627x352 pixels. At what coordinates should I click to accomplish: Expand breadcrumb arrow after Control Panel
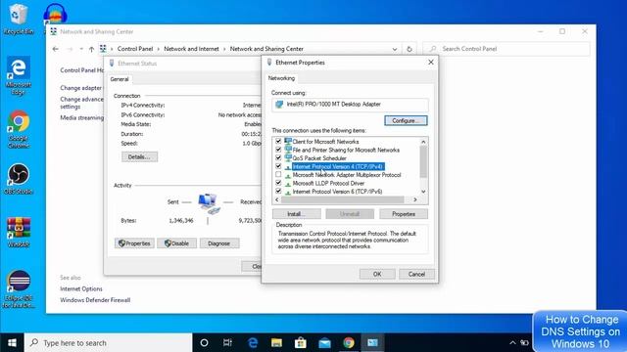click(159, 49)
